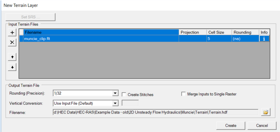Click the Create button
The width and height of the screenshot is (280, 132).
[x=231, y=125]
